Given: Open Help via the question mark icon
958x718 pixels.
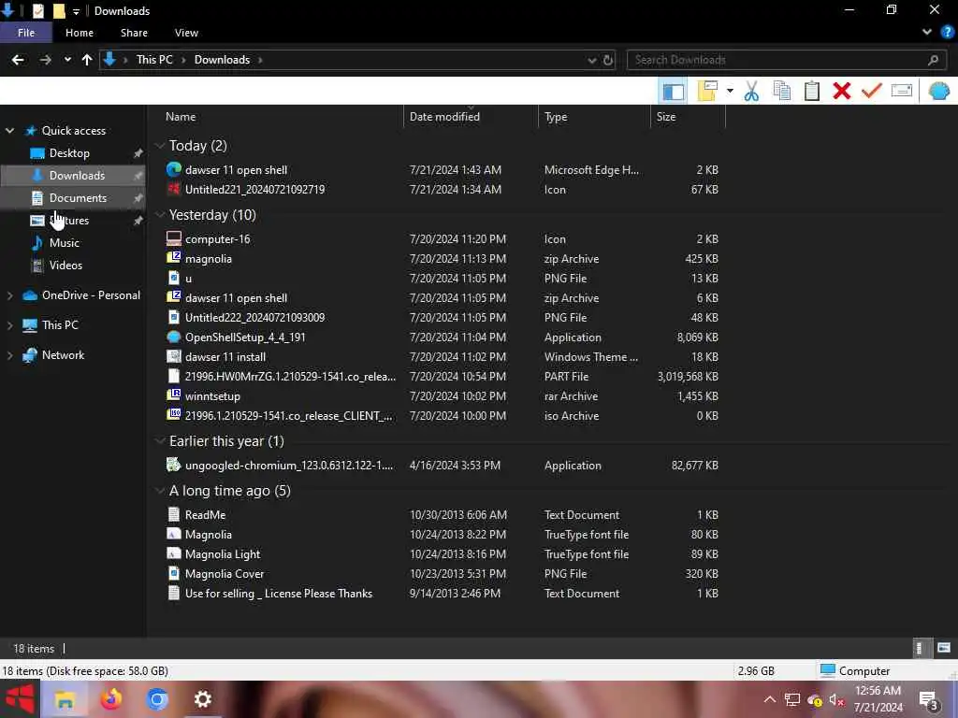Looking at the screenshot, I should [947, 33].
